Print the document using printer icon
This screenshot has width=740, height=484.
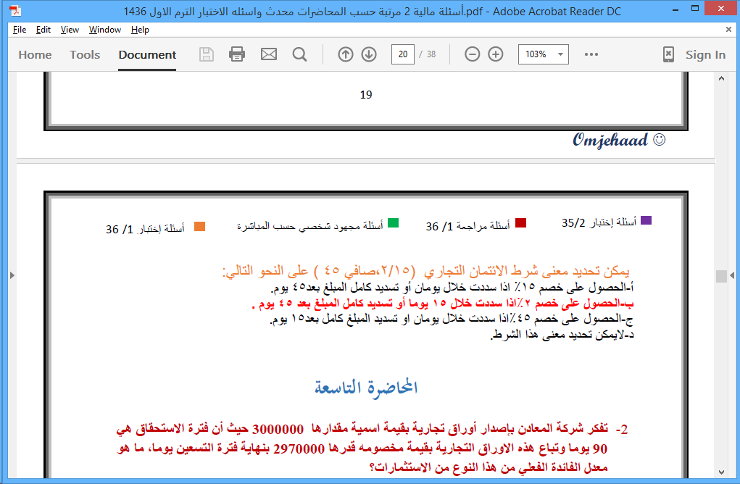(237, 54)
